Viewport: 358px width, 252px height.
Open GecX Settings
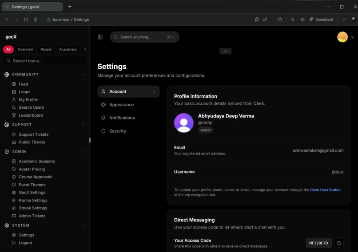pyautogui.click(x=32, y=193)
